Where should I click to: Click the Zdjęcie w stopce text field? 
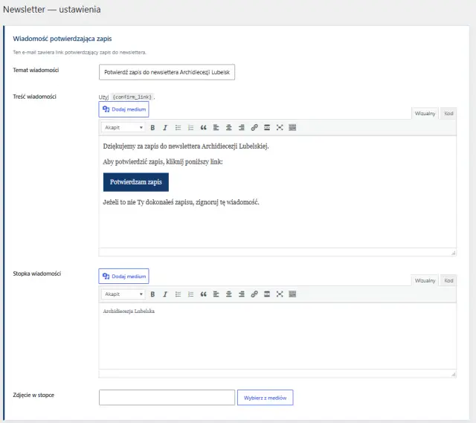pyautogui.click(x=167, y=398)
